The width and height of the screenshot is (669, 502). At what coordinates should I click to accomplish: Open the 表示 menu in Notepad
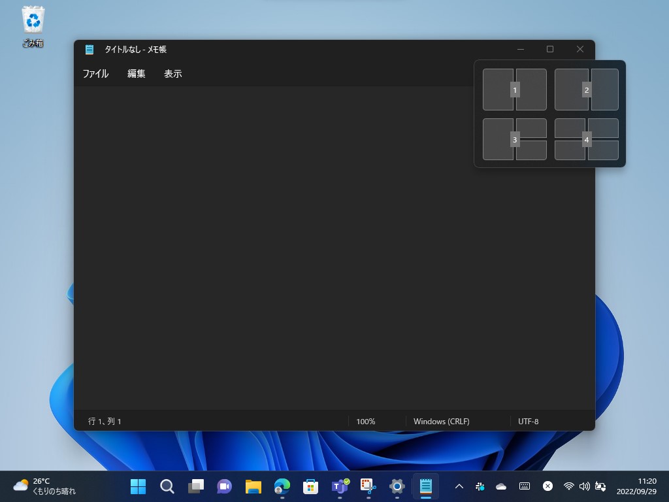point(172,73)
